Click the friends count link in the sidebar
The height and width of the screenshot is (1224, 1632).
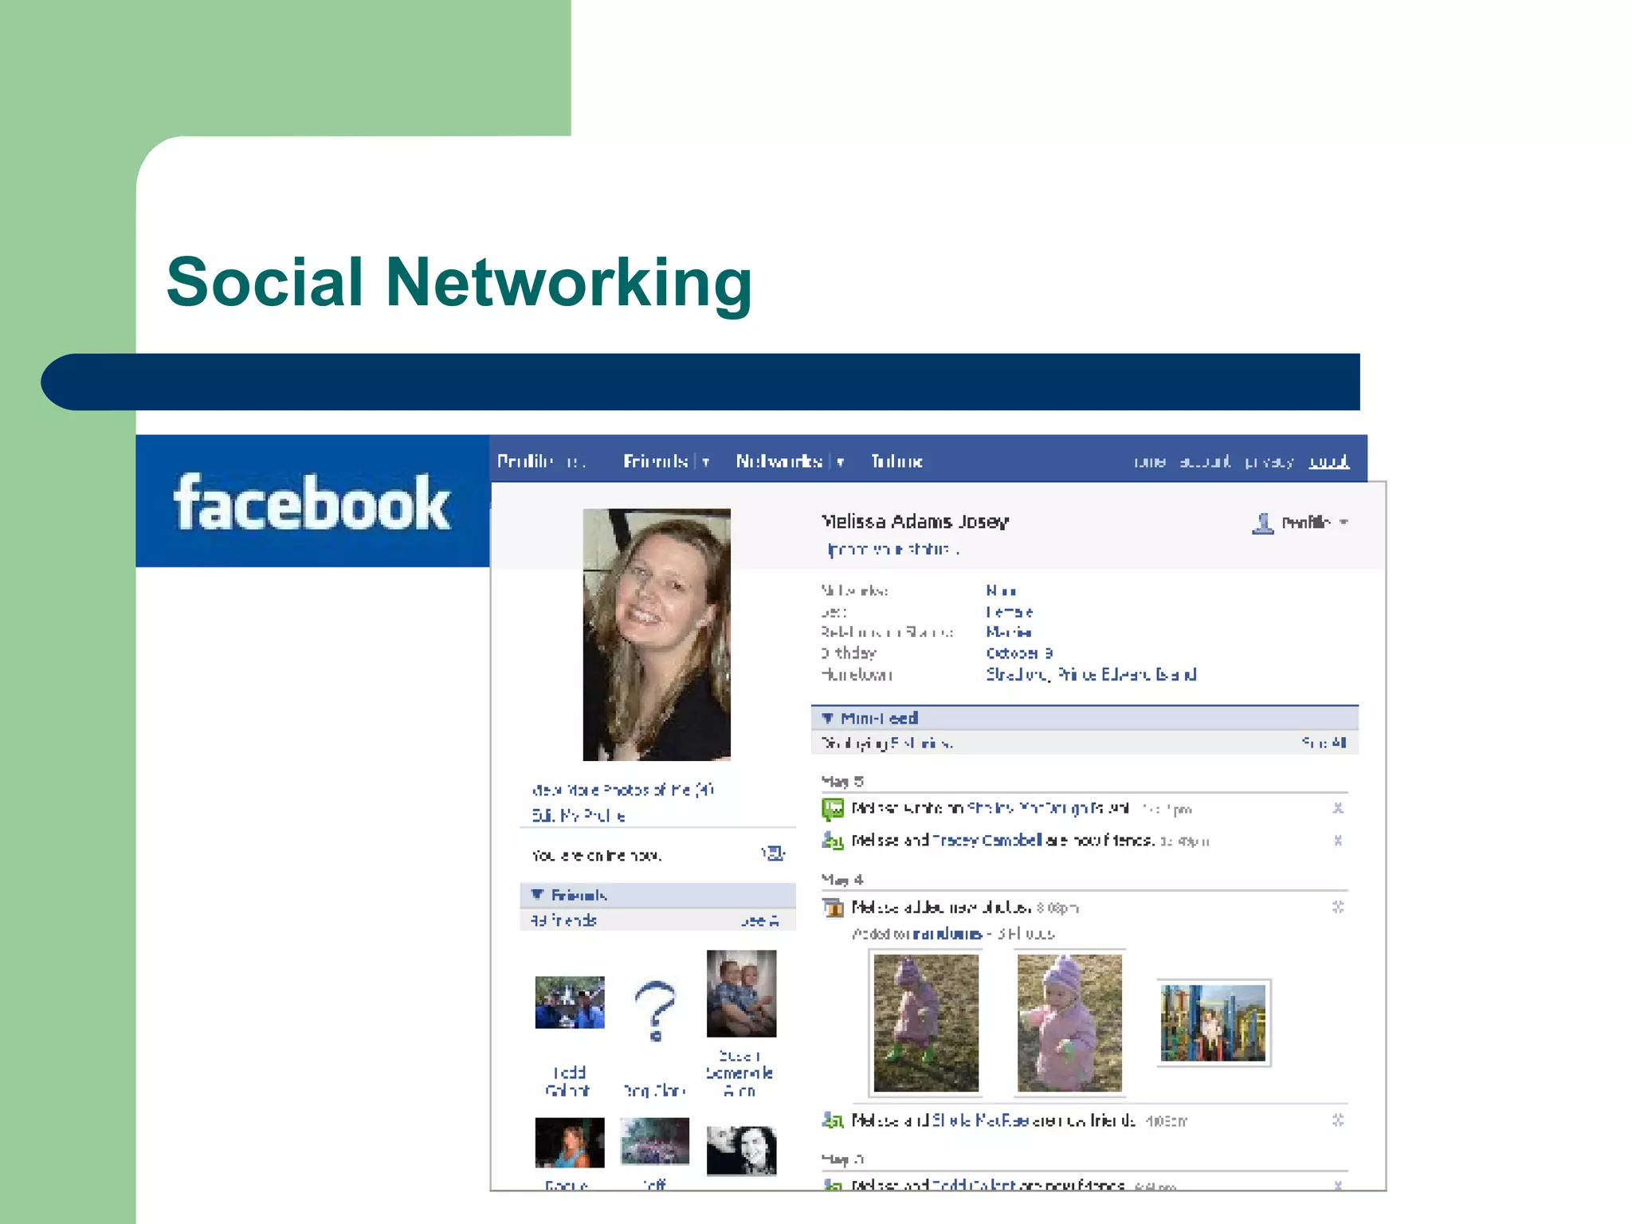coord(563,920)
